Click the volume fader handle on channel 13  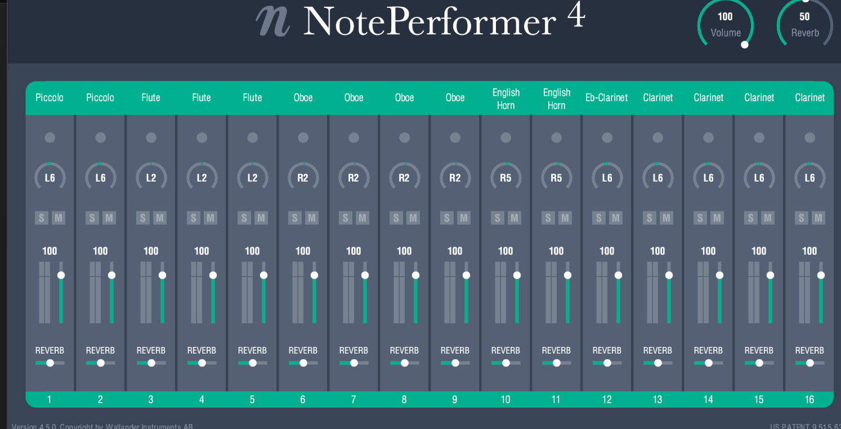click(x=669, y=275)
